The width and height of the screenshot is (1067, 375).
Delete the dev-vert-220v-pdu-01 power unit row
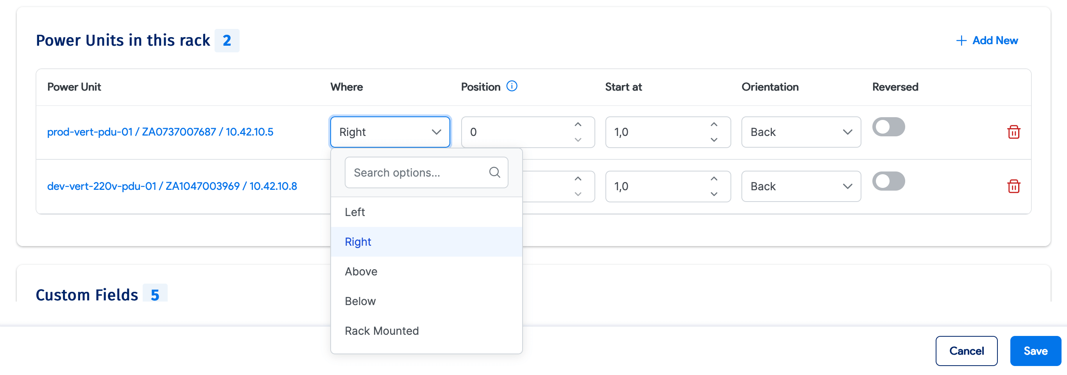1013,186
